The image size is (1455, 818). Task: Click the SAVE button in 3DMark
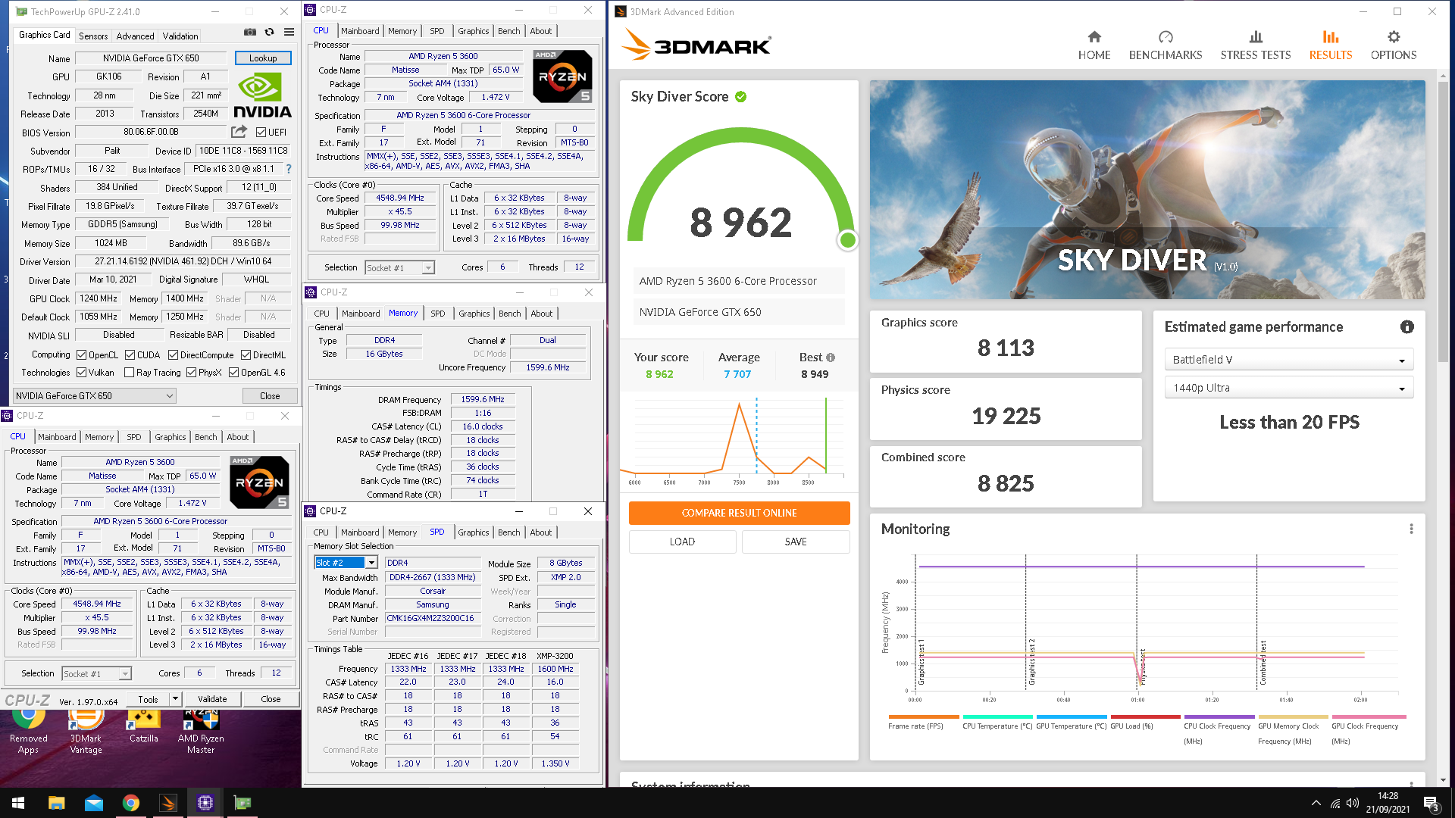[x=796, y=542]
